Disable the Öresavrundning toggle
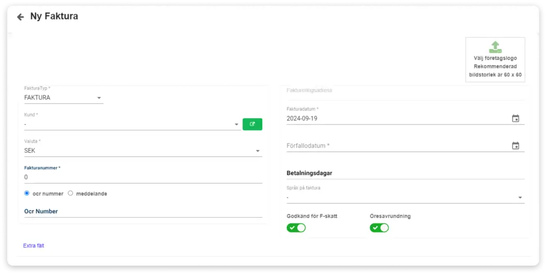This screenshot has width=546, height=274. tap(379, 228)
